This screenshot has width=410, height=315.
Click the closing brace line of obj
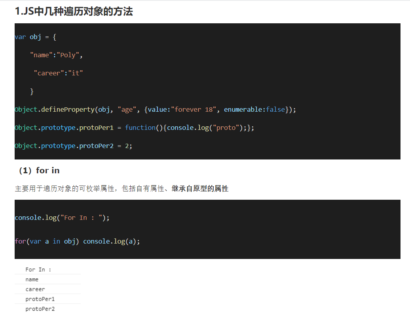pos(32,92)
